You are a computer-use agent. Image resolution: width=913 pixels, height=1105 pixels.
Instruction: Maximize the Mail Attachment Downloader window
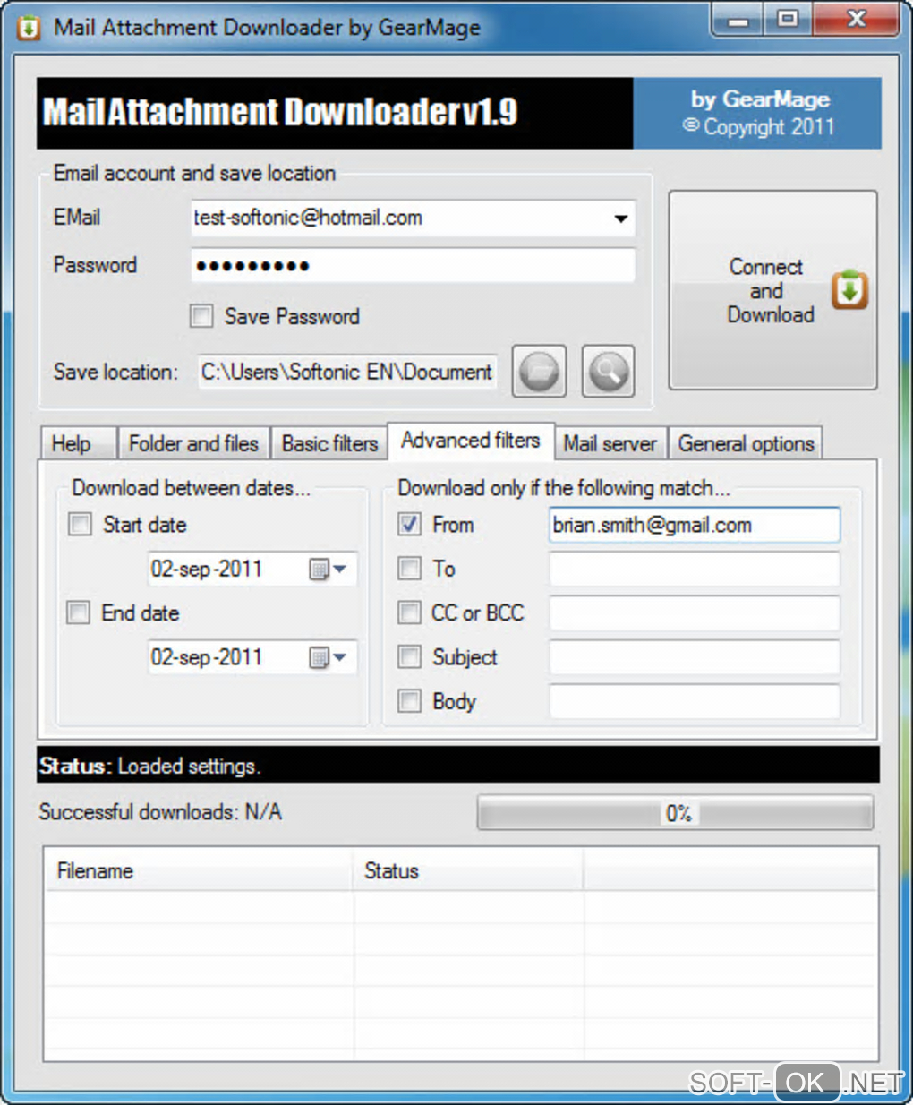[x=787, y=20]
